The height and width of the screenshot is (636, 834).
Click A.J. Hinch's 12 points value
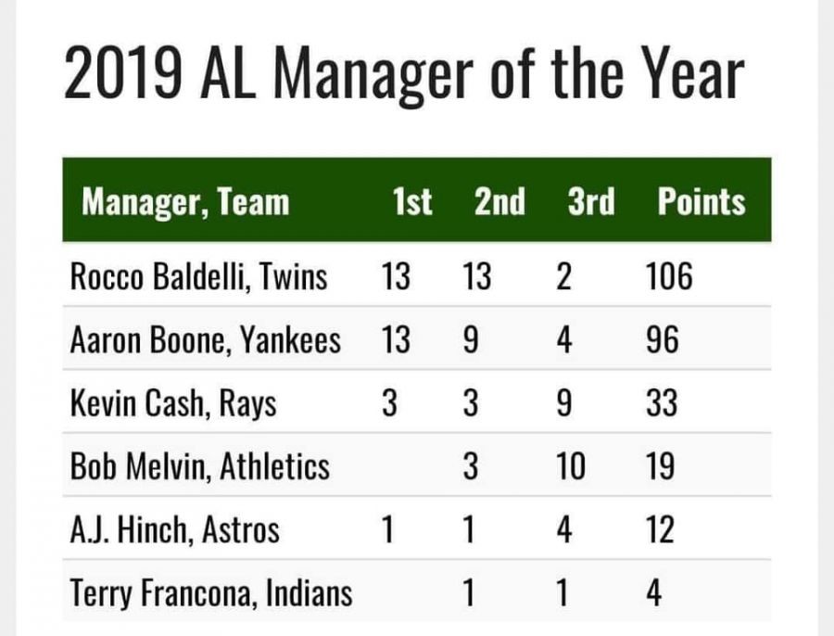pyautogui.click(x=662, y=531)
